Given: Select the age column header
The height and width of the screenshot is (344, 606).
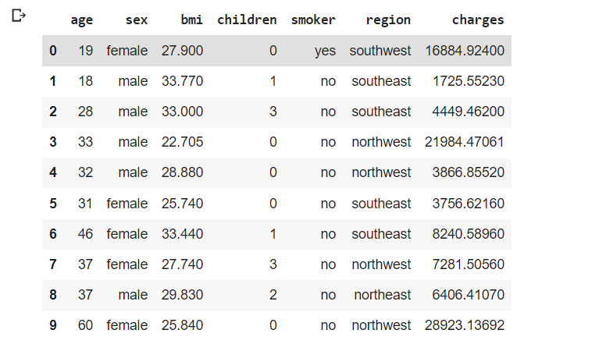Looking at the screenshot, I should pos(82,20).
